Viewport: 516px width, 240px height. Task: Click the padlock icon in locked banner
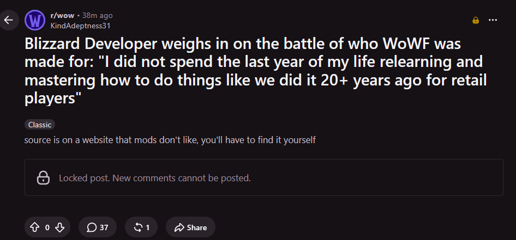point(43,177)
